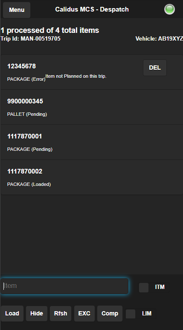Select loaded package 1117870002
This screenshot has width=183, height=330.
click(x=92, y=177)
